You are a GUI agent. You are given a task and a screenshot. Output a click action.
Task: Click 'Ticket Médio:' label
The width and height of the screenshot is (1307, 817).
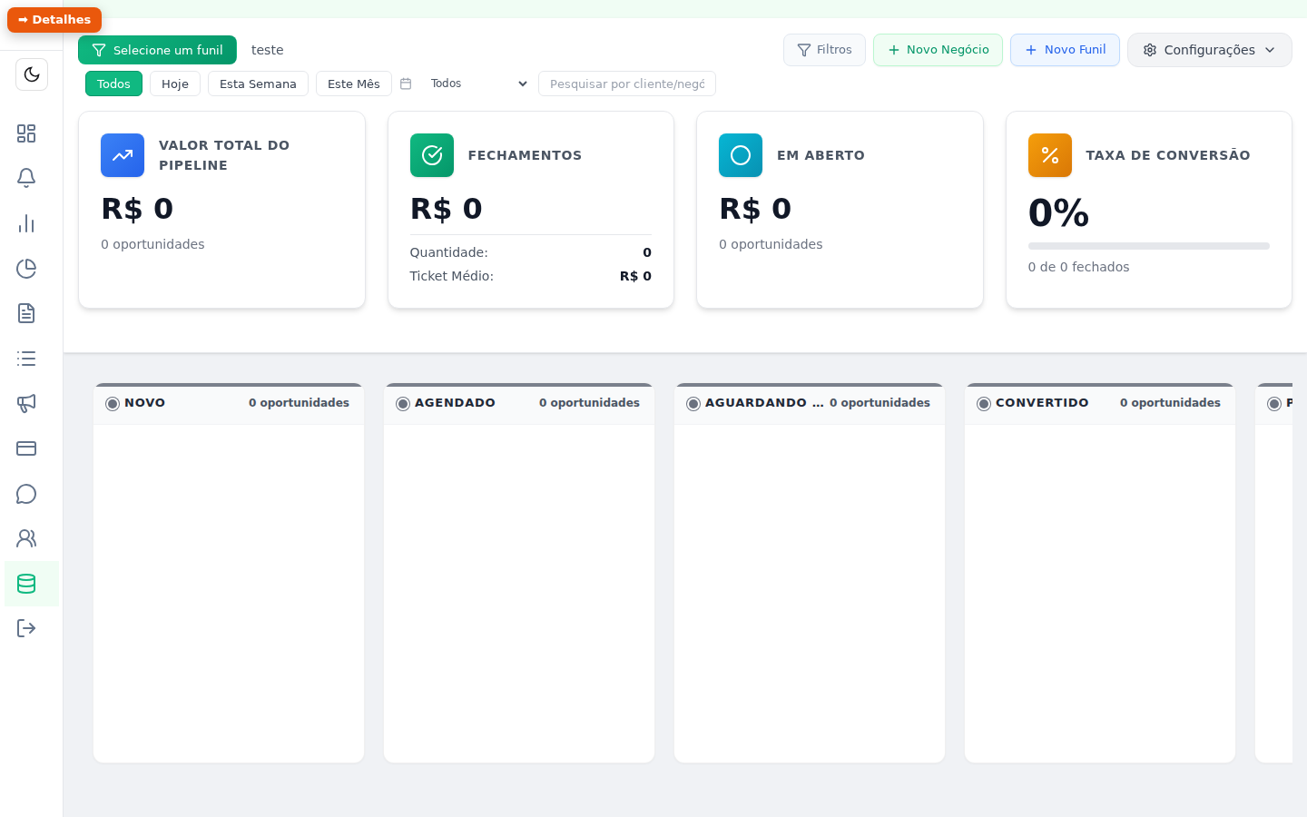tap(452, 276)
